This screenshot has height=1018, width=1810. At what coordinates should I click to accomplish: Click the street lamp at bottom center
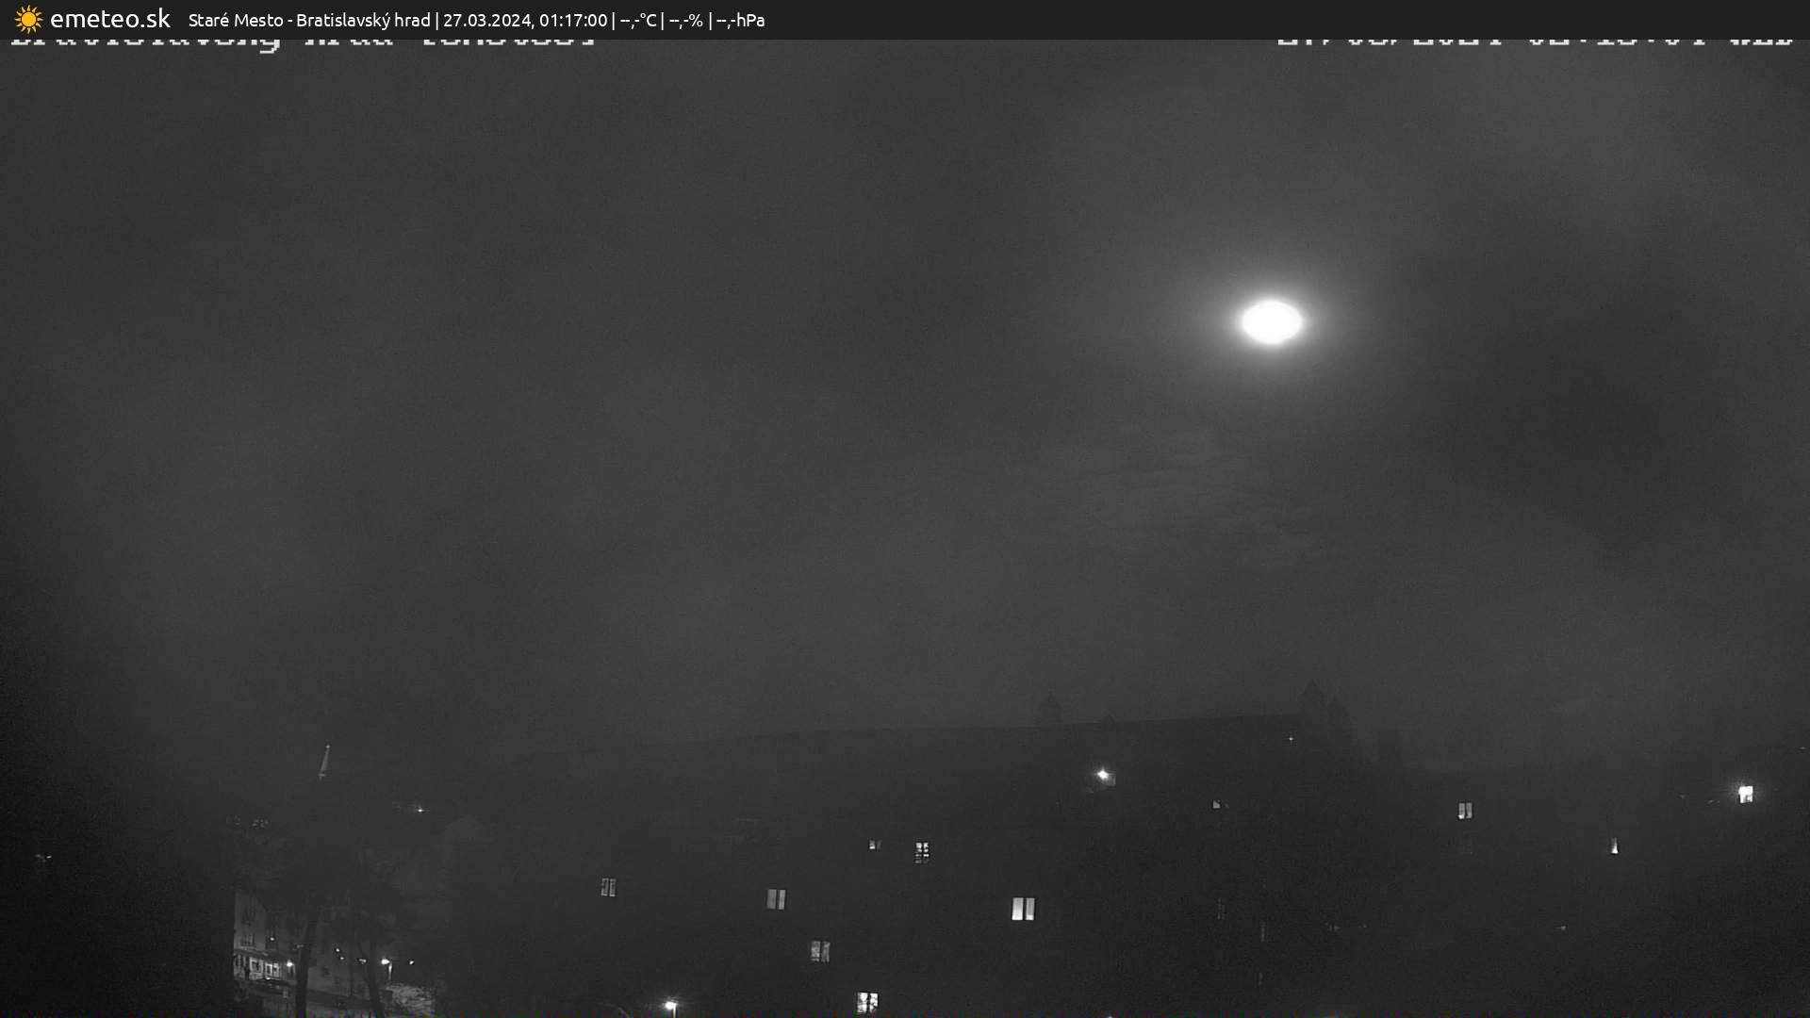coord(670,1007)
